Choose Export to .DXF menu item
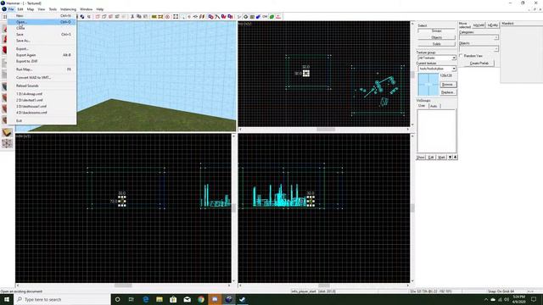The image size is (543, 305). point(42,61)
